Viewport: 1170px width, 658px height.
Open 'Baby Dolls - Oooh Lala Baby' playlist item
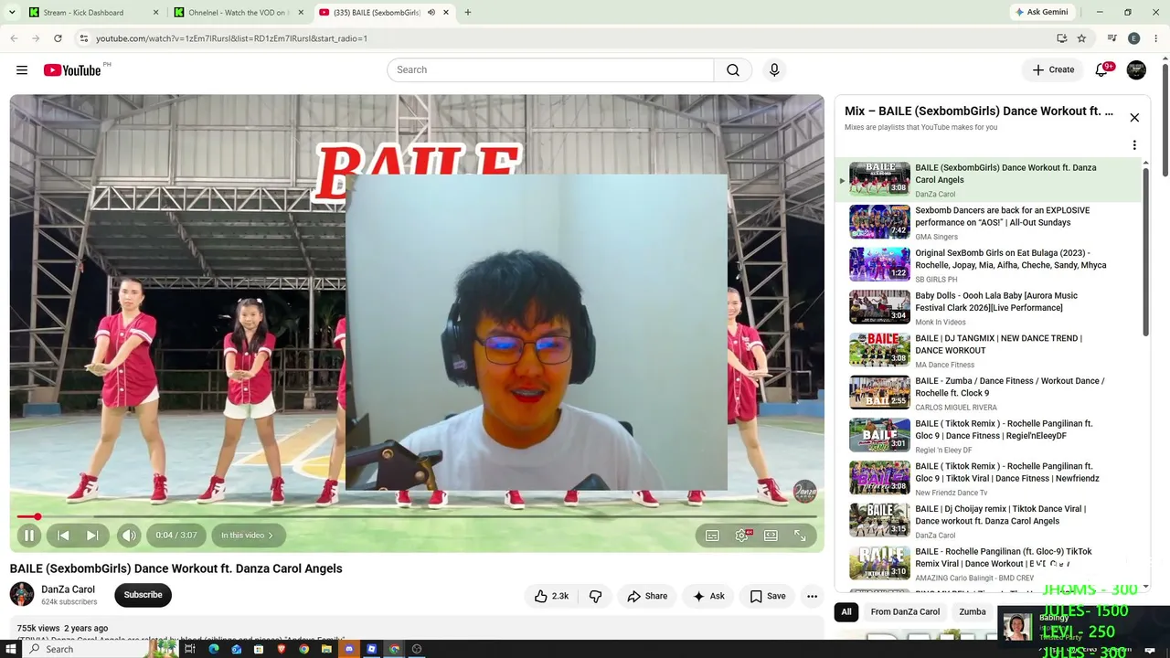coord(990,308)
